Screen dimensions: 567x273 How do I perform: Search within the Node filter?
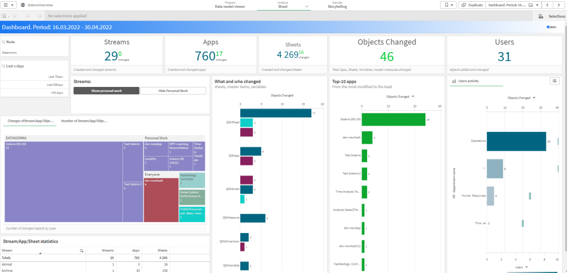tap(3, 42)
